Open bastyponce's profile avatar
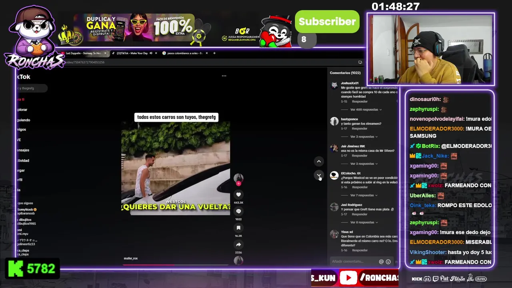The height and width of the screenshot is (288, 512). [334, 122]
